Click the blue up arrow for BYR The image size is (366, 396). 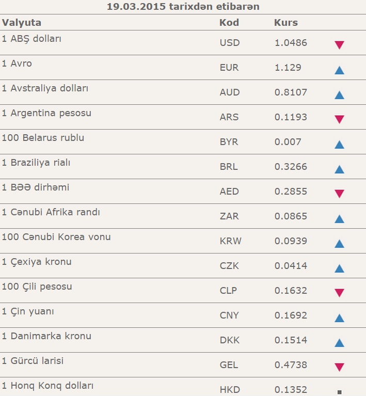click(339, 144)
